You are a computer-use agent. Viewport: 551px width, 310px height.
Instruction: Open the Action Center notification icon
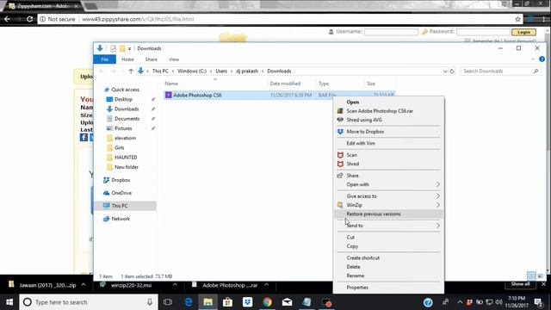click(x=538, y=302)
